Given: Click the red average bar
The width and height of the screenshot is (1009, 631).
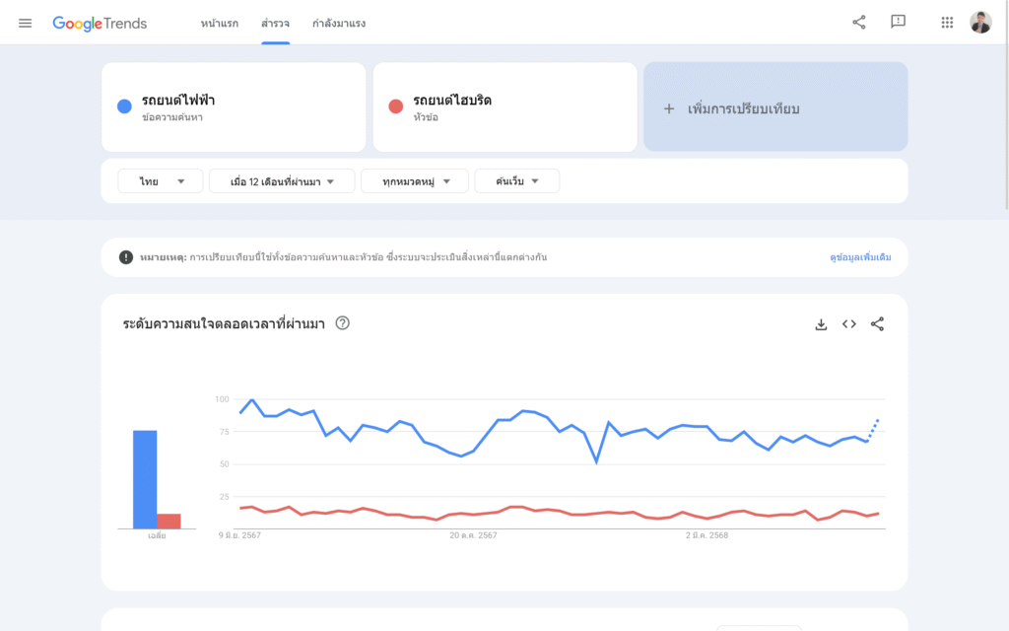Looking at the screenshot, I should [168, 521].
